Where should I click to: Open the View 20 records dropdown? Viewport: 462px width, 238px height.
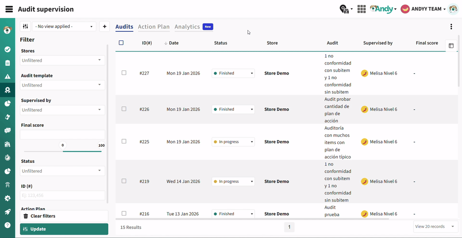[x=435, y=226]
